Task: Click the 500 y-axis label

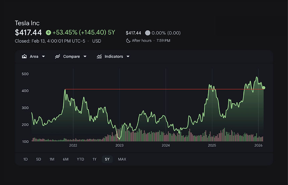Action: 25,74
